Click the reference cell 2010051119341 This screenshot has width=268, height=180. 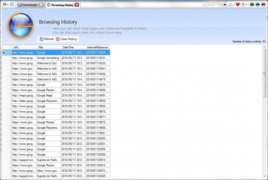coord(98,69)
